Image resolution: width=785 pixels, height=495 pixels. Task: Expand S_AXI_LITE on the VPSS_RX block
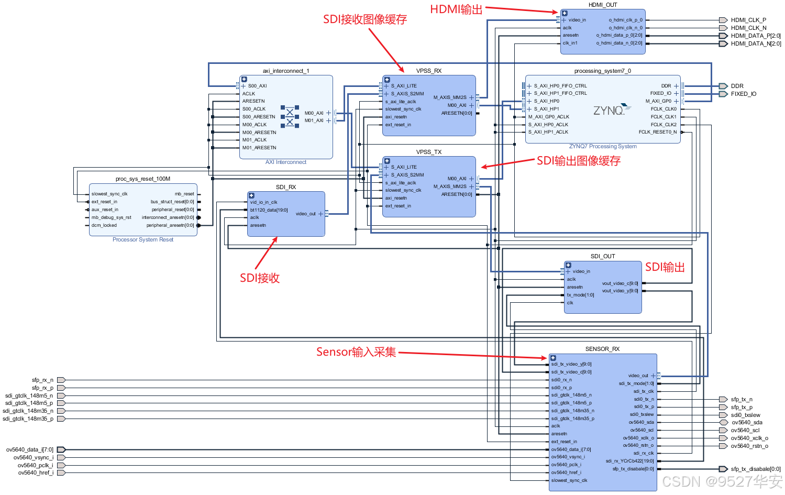[x=386, y=86]
